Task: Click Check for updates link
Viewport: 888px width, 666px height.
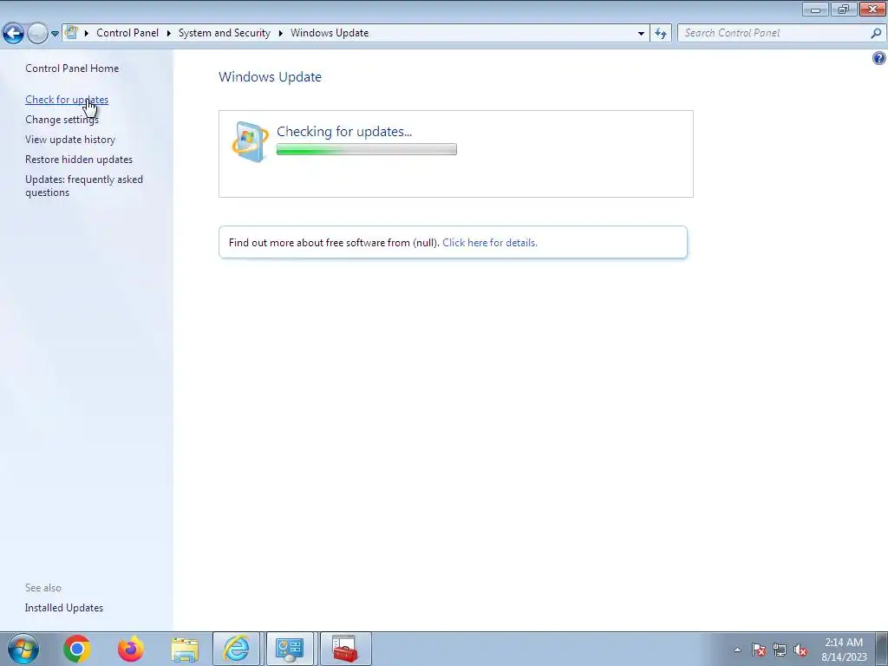Action: 67,100
